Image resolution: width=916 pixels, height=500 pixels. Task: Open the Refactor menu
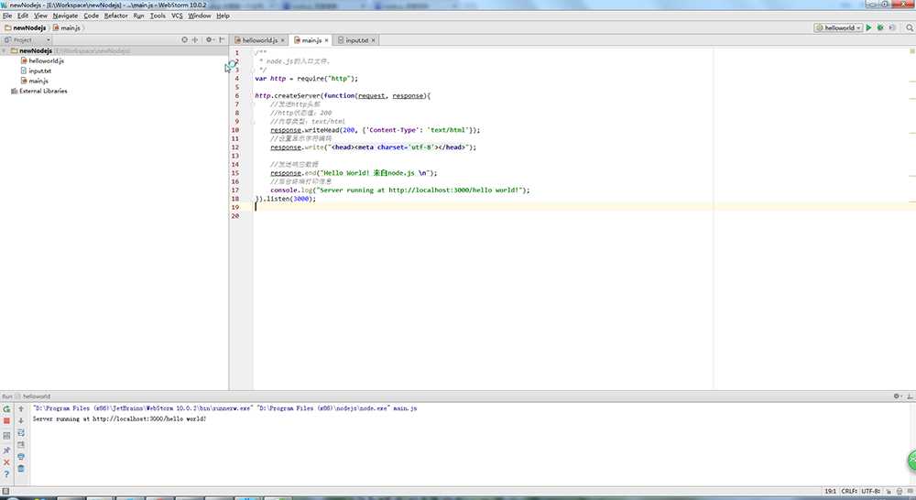(115, 16)
